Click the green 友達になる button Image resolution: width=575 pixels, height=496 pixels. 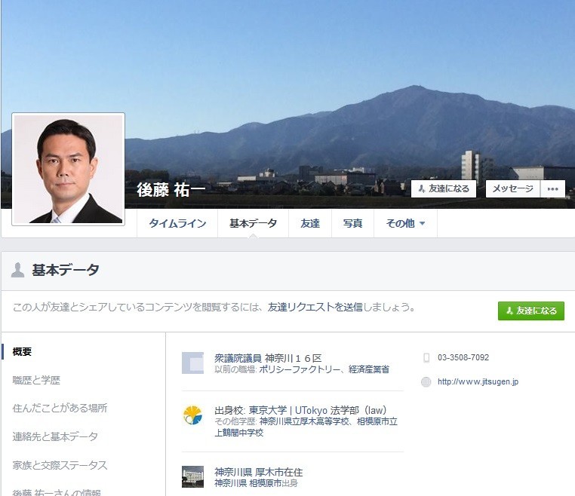531,311
